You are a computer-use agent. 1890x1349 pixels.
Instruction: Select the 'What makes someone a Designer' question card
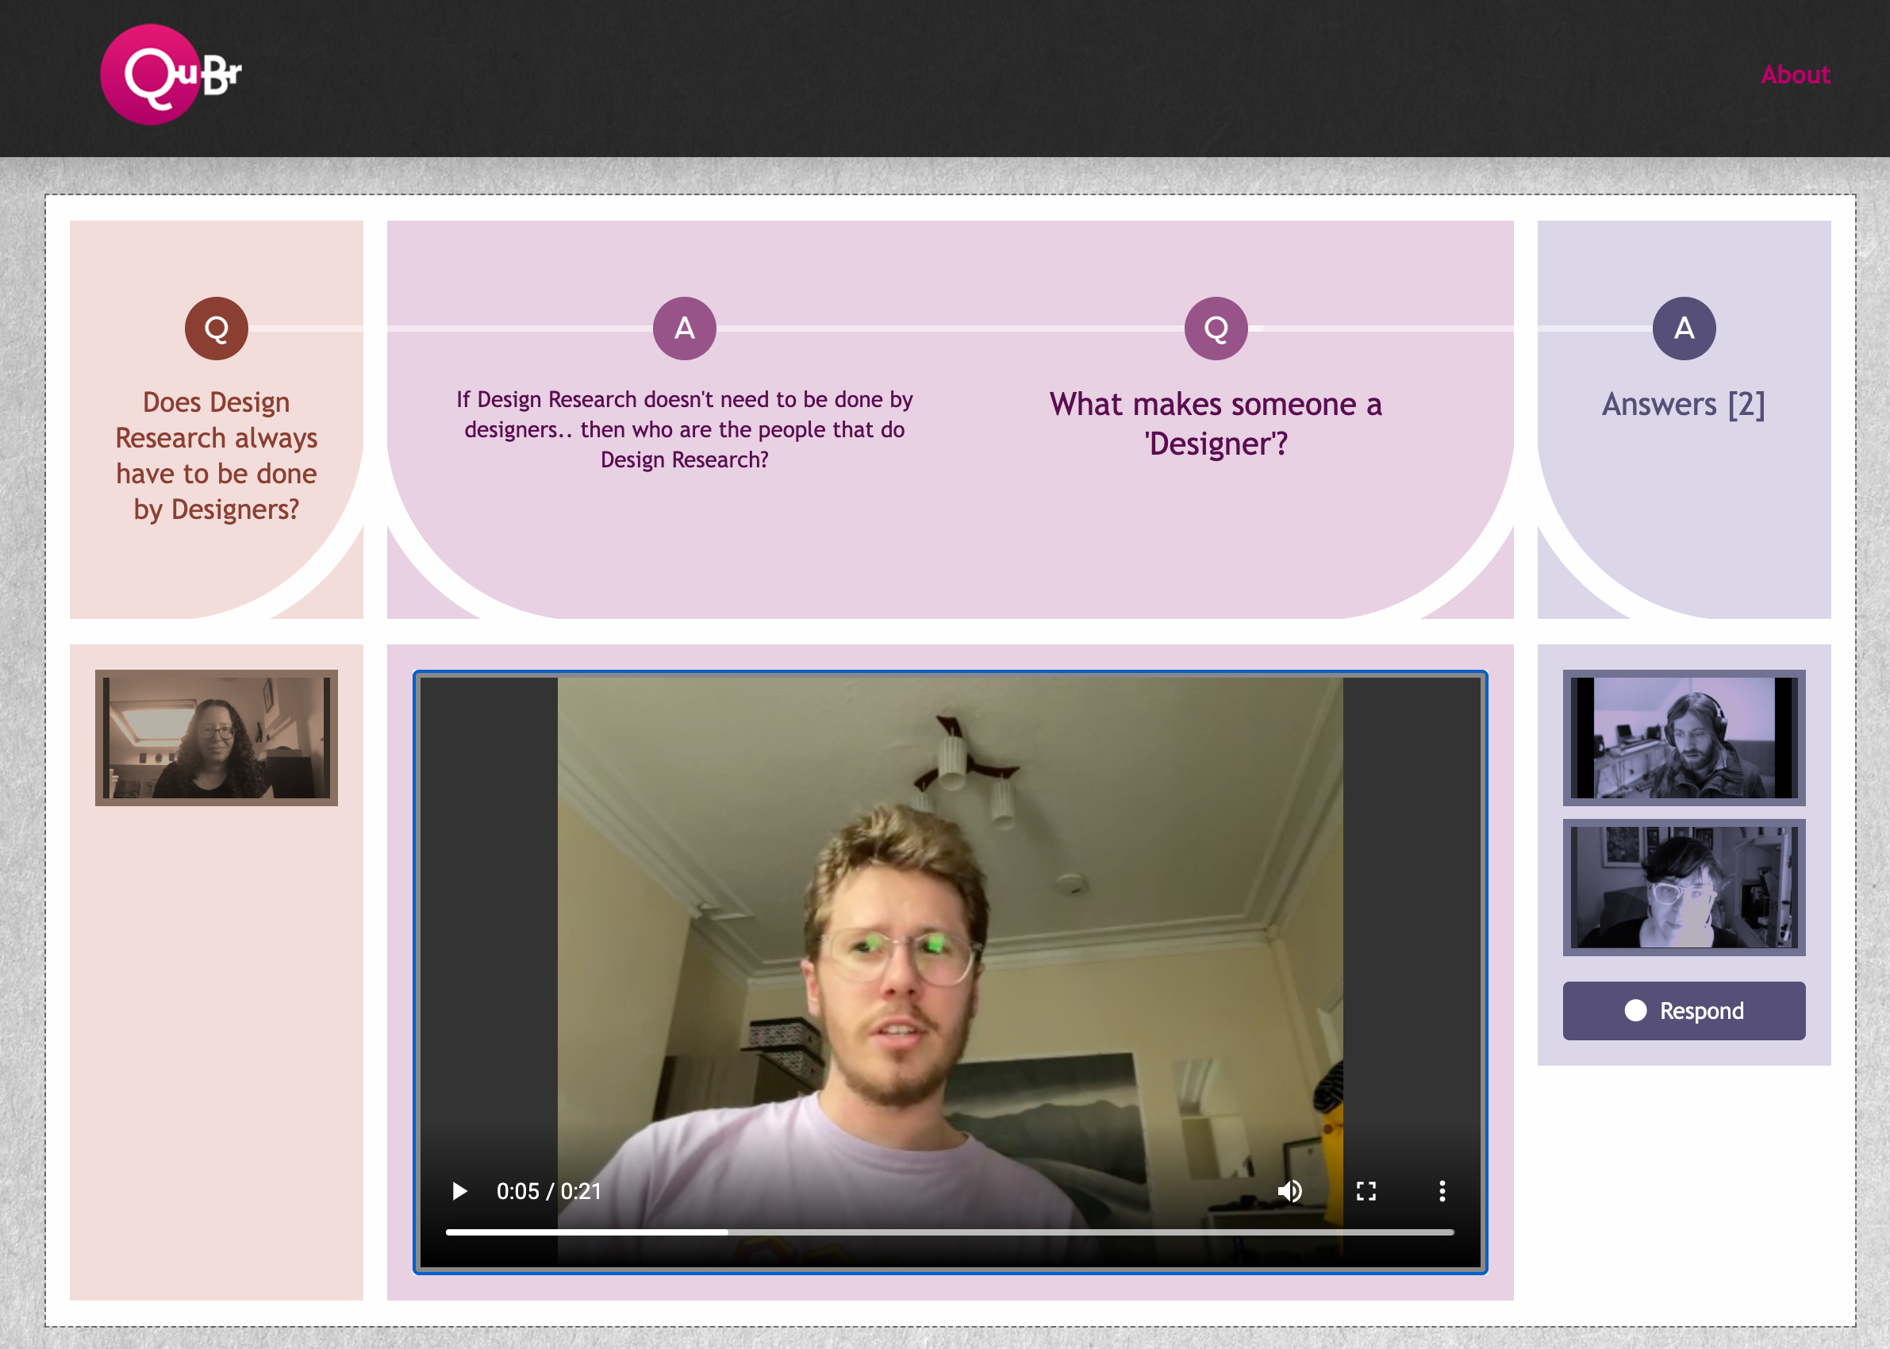[1215, 424]
